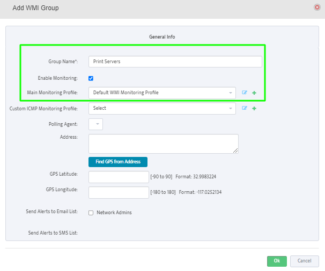
Task: Focus the Group Name text field
Action: [x=175, y=62]
